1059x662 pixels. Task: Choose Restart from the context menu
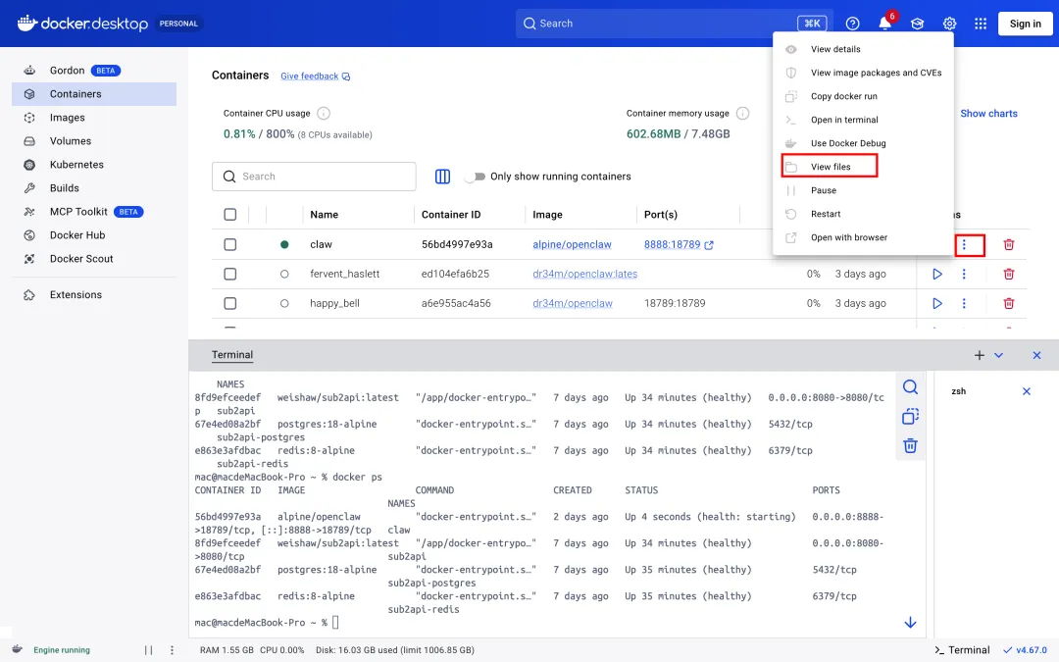[x=863, y=214]
